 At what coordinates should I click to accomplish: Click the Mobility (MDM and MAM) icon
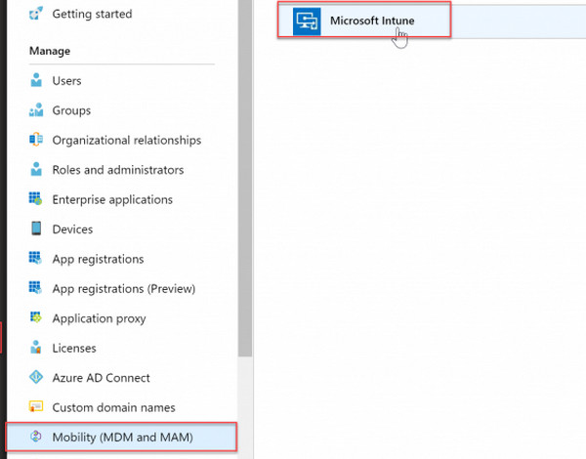pyautogui.click(x=36, y=437)
